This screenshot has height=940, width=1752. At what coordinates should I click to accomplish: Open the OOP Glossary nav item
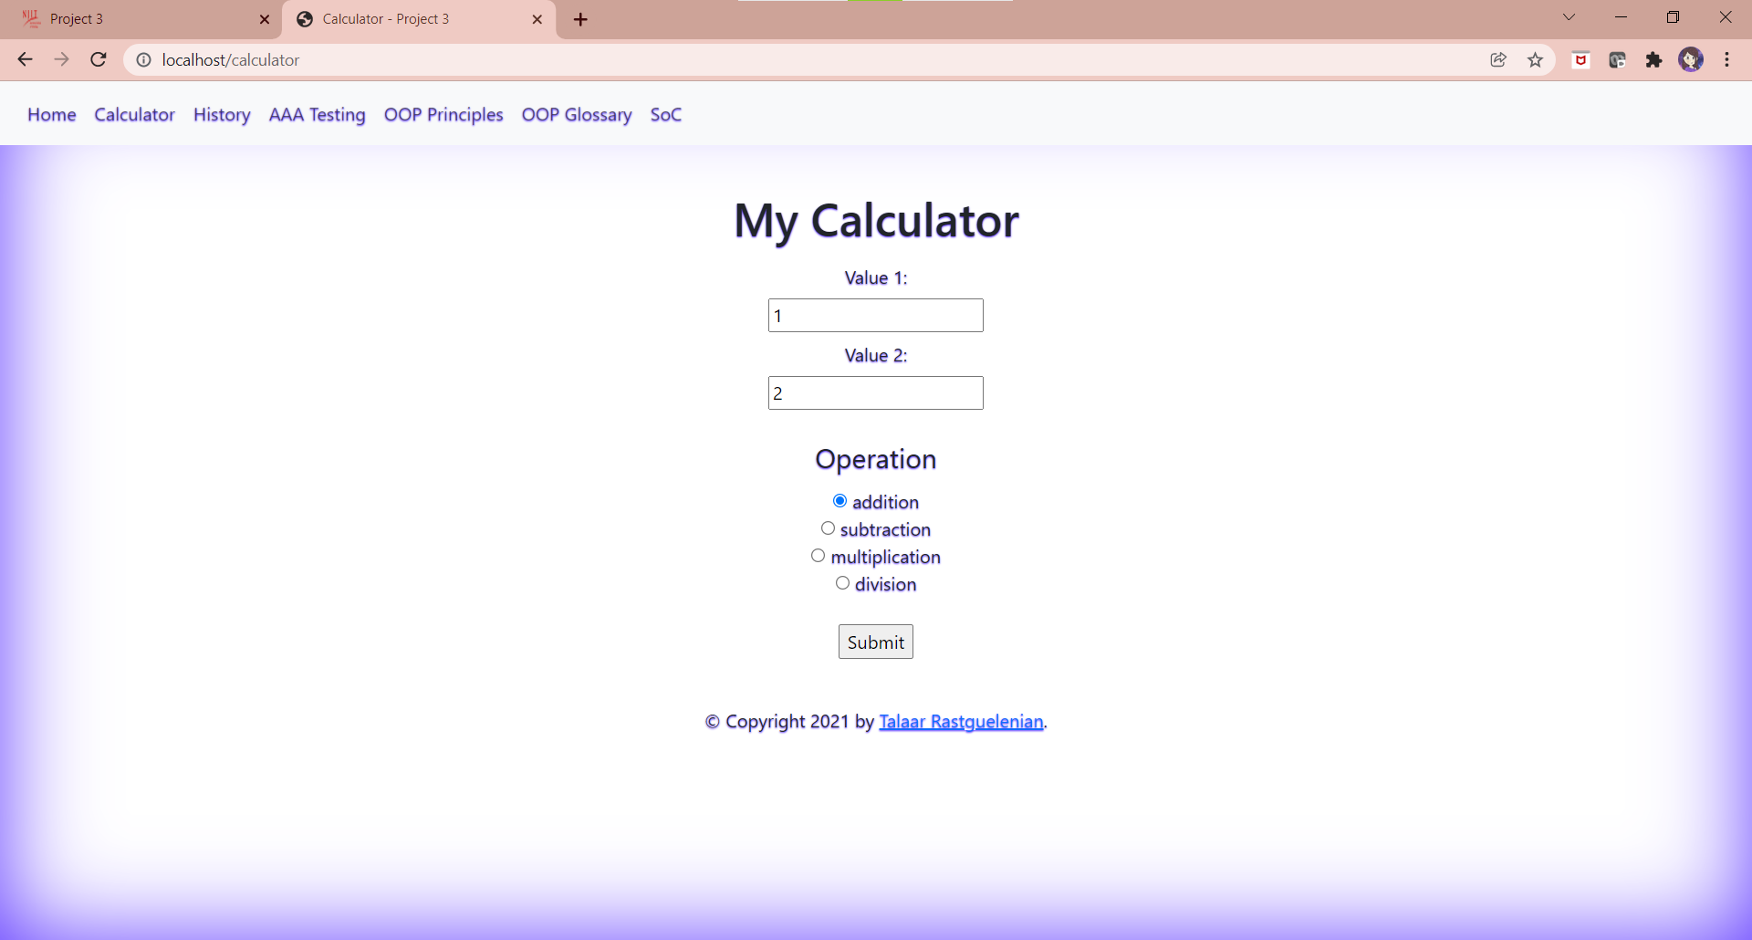[x=576, y=114]
